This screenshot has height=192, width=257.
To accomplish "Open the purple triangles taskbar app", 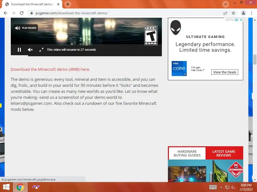I will (36, 187).
